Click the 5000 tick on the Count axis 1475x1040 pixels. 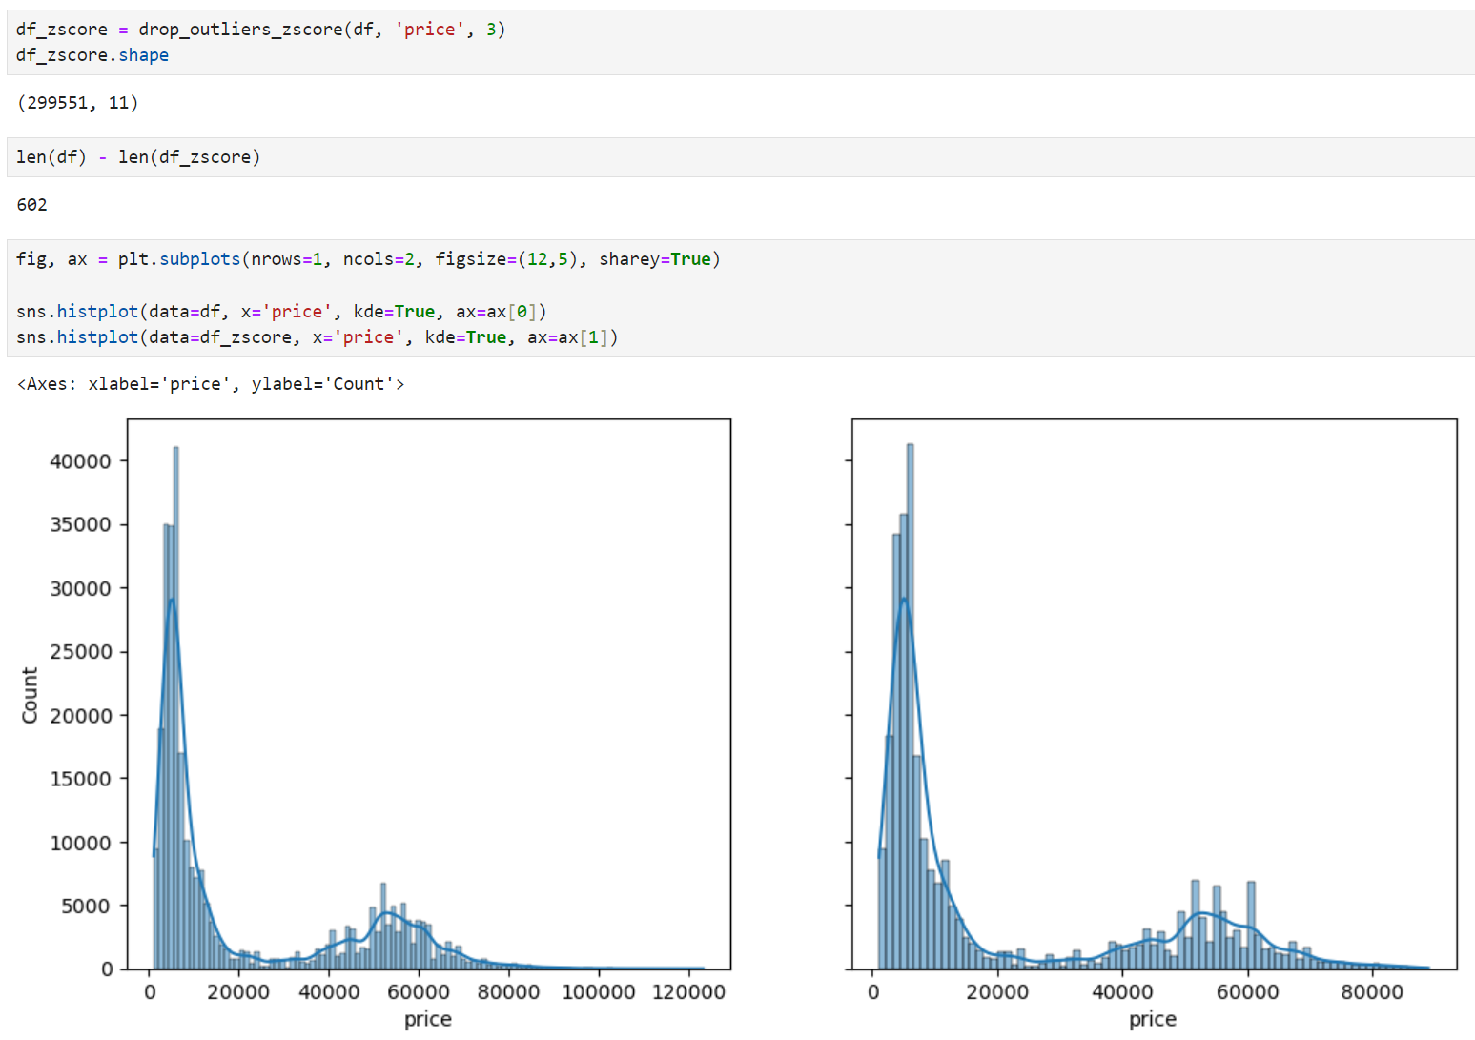tap(87, 907)
